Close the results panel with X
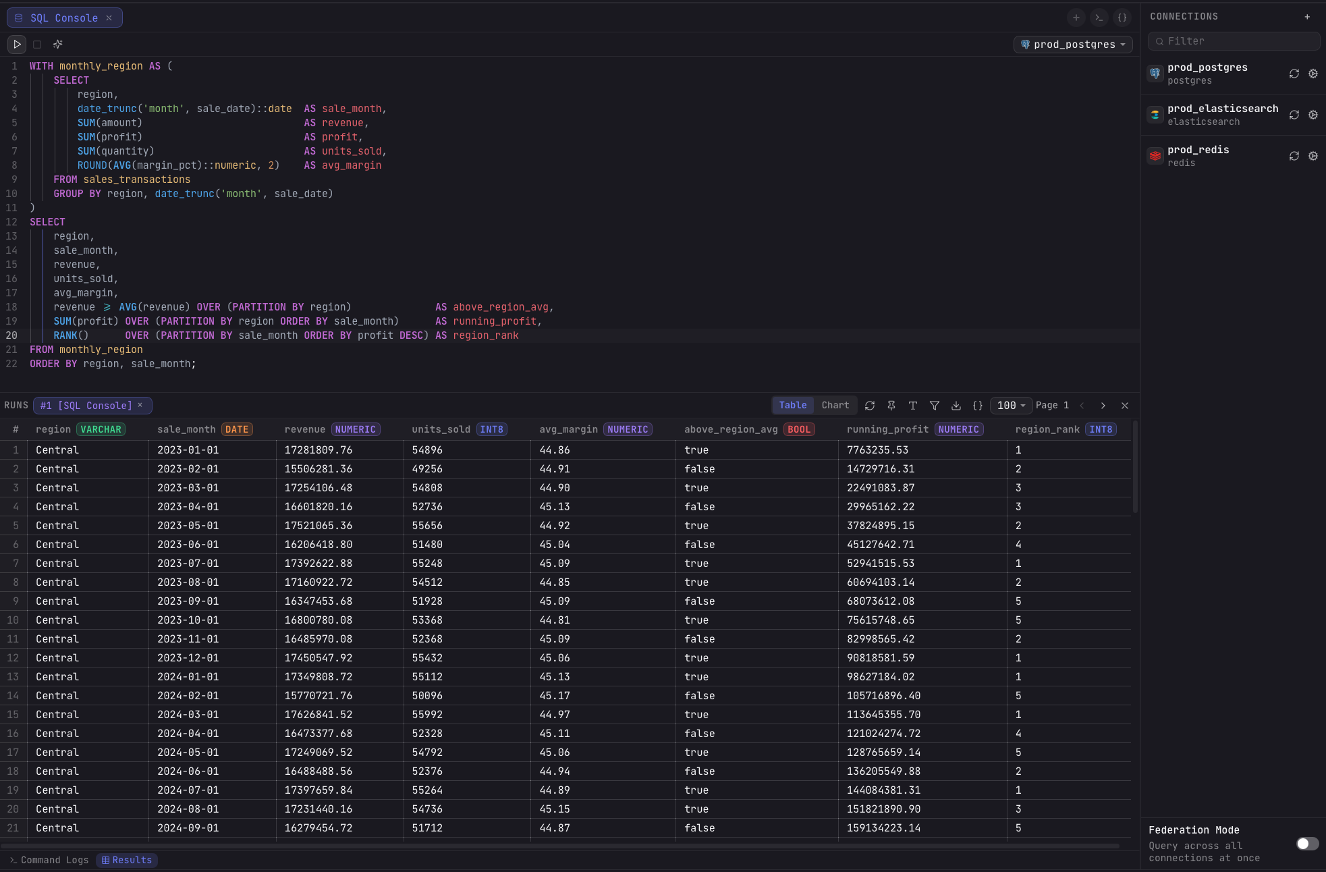This screenshot has width=1326, height=872. (x=1125, y=406)
